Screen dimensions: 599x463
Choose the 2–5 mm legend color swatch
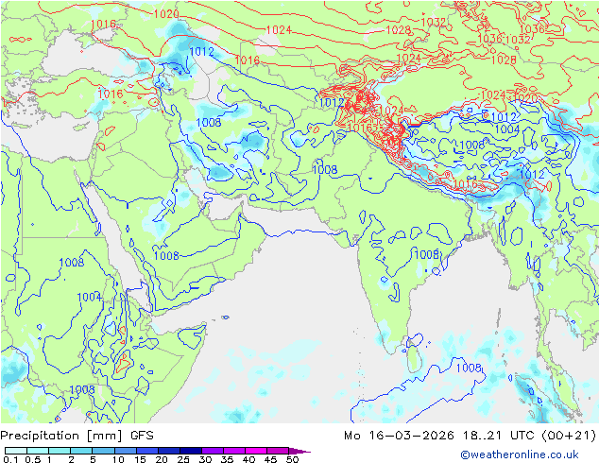pos(81,451)
